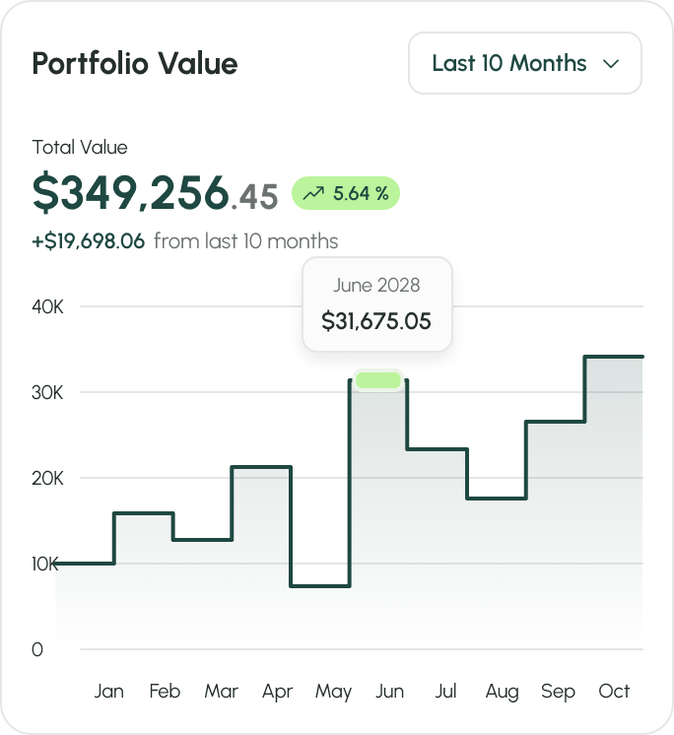
Task: Select the May label on the x-axis
Action: point(333,692)
